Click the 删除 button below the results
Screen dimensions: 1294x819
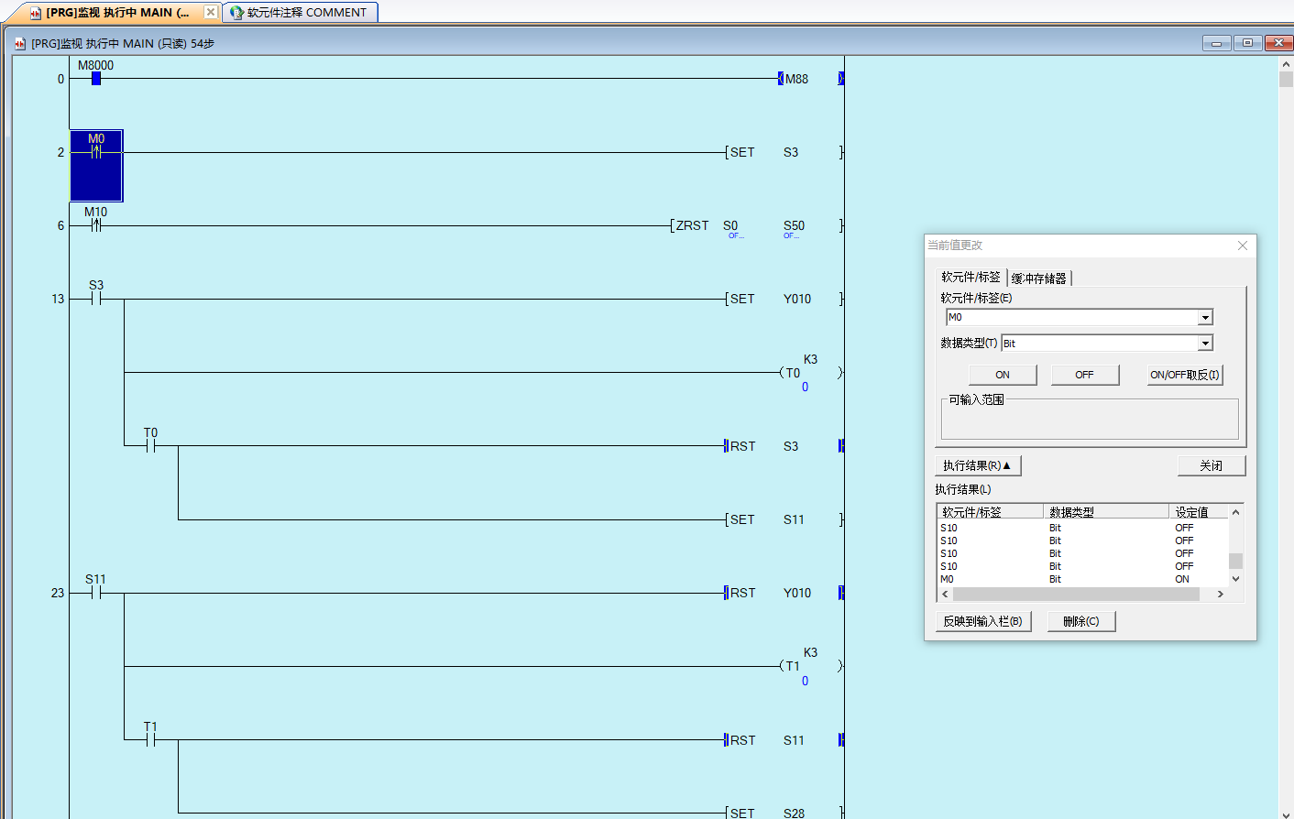pos(1080,621)
